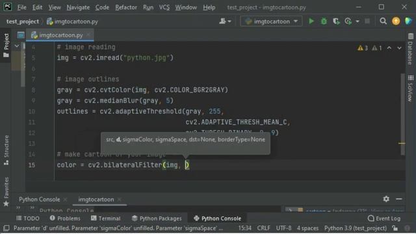This screenshot has height=234, width=416.
Task: Collapse the project tree chevron
Action: 17,46
